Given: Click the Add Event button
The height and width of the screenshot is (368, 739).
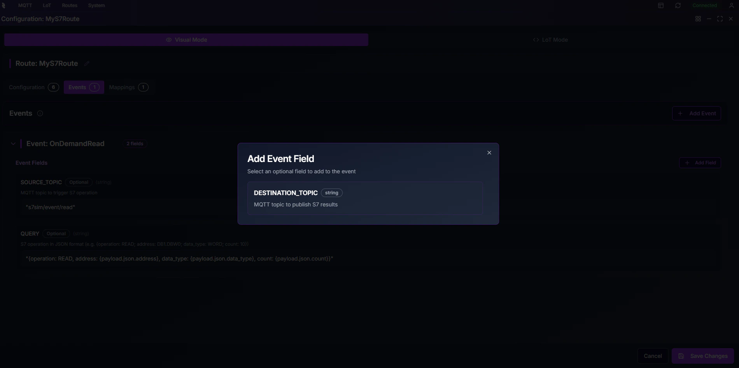Looking at the screenshot, I should tap(696, 113).
